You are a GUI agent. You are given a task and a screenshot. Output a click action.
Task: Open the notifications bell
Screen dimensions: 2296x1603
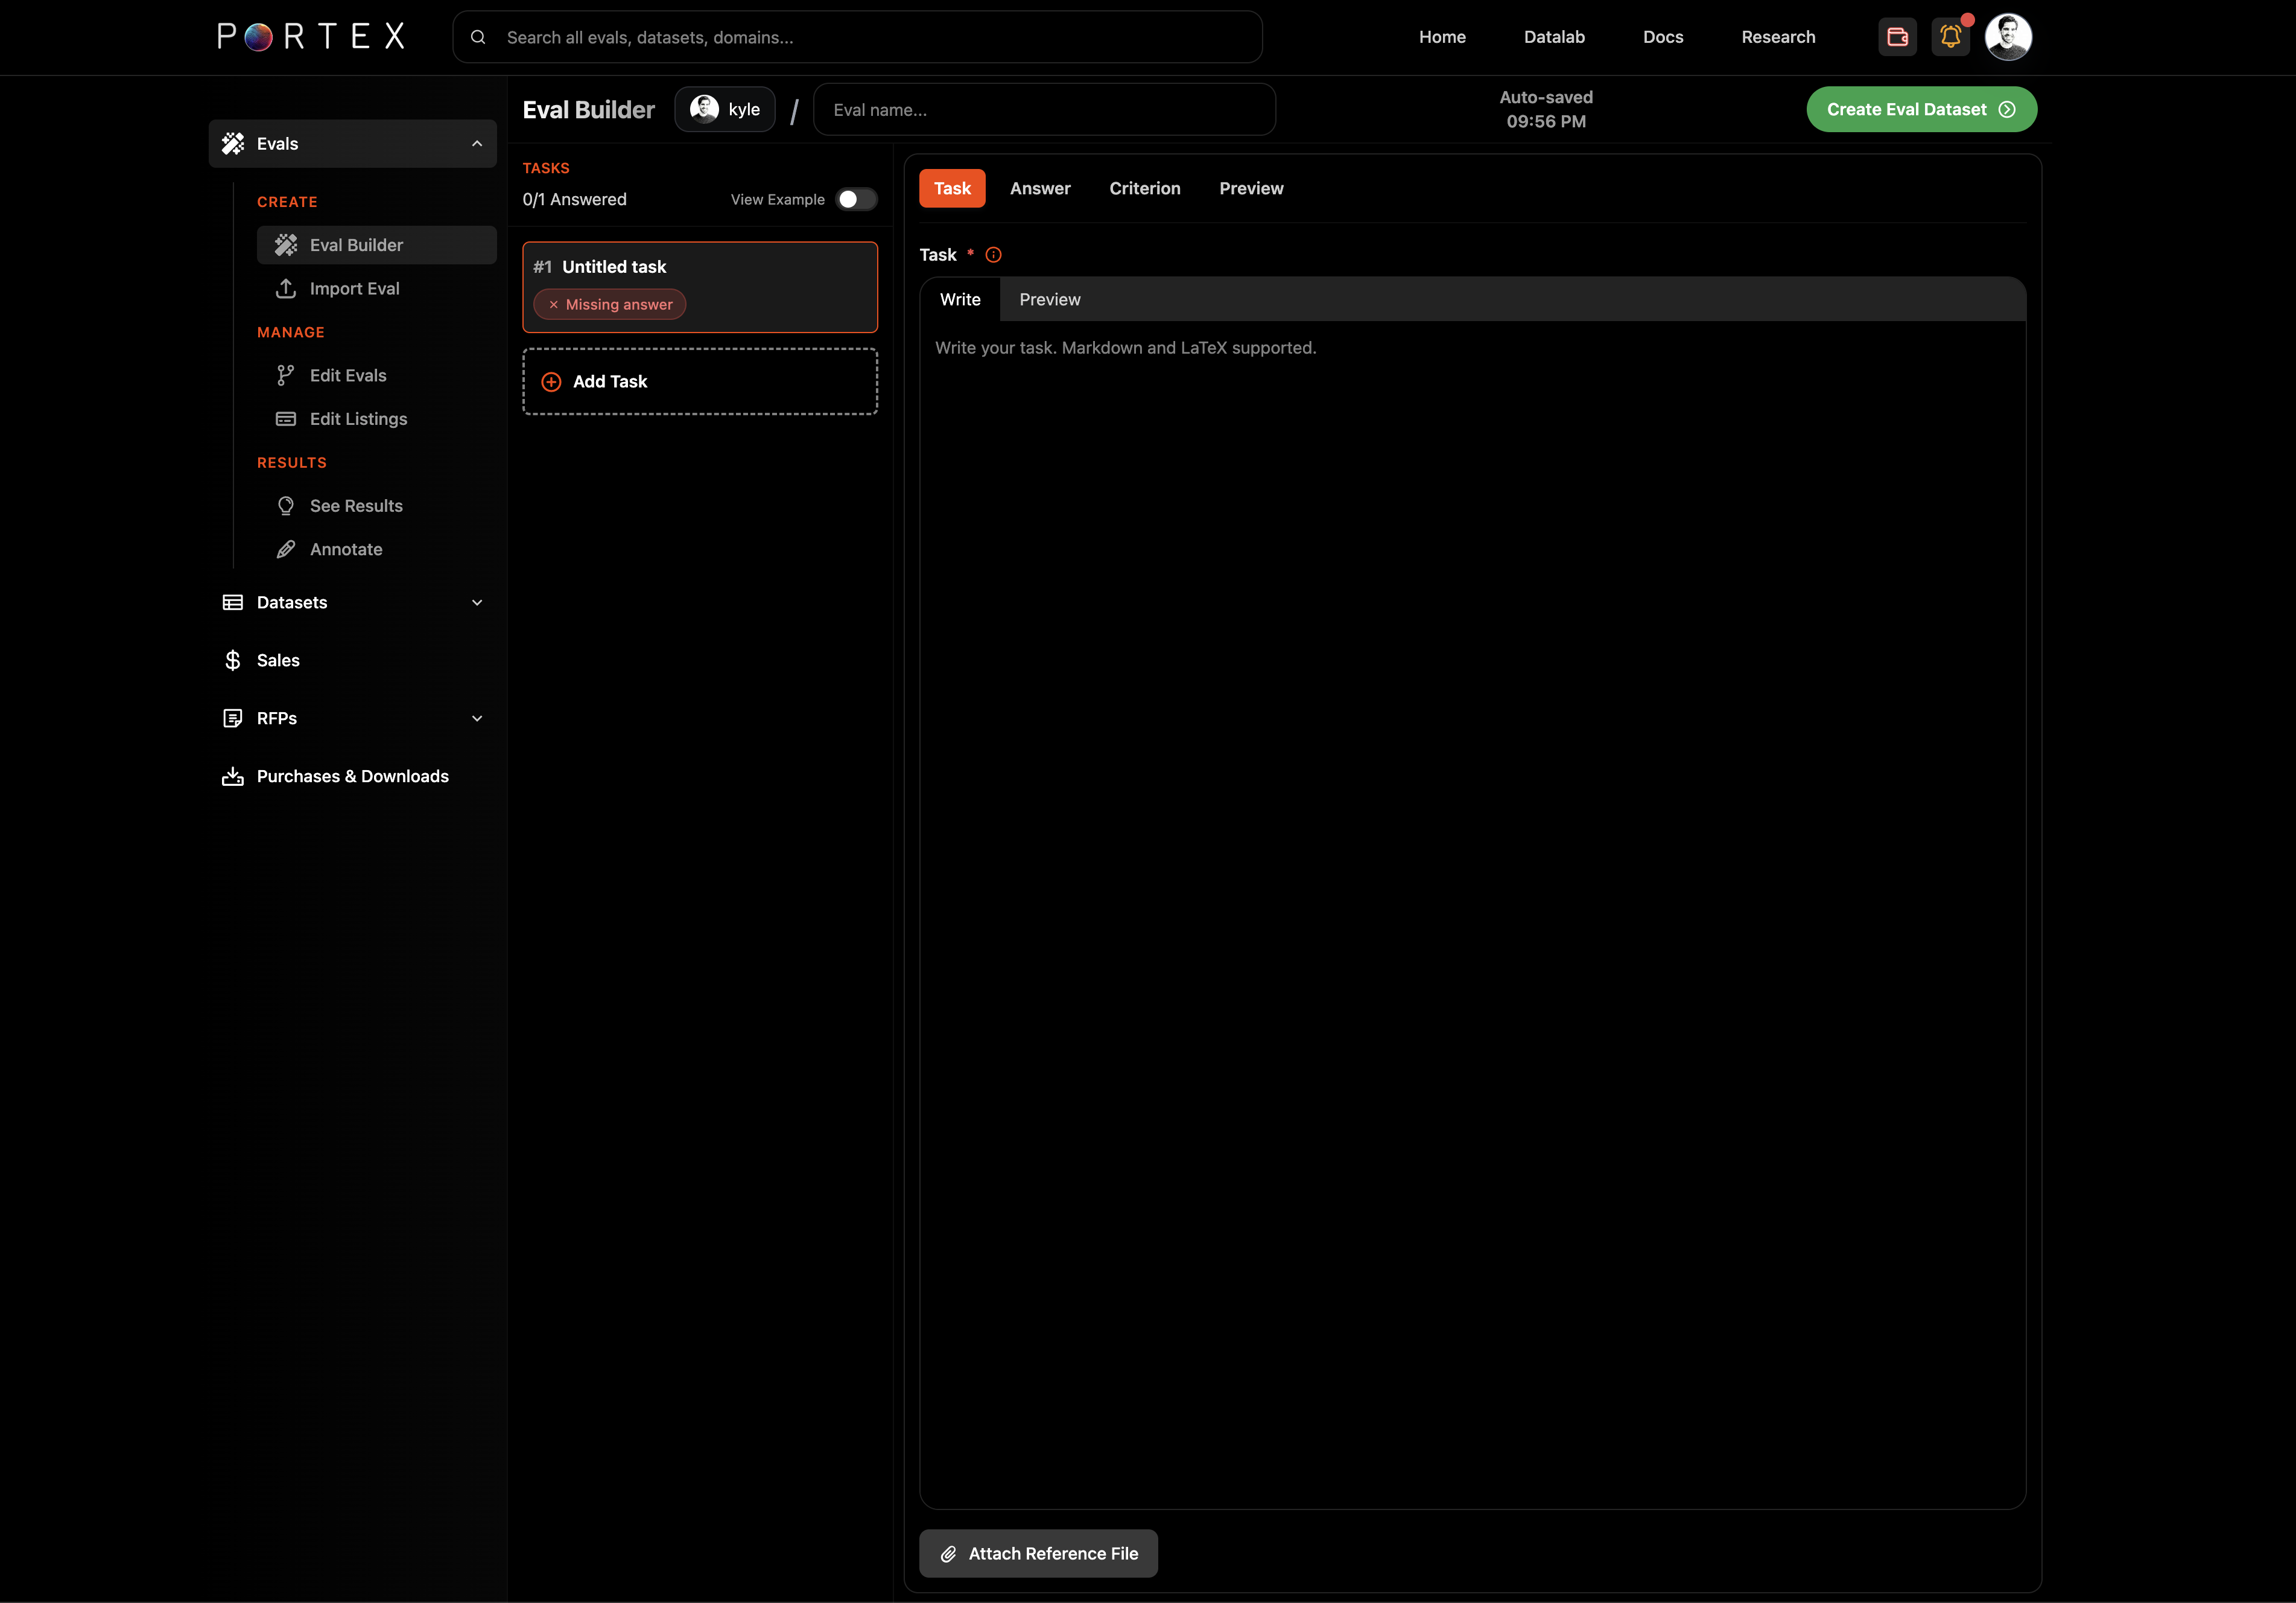click(1949, 37)
